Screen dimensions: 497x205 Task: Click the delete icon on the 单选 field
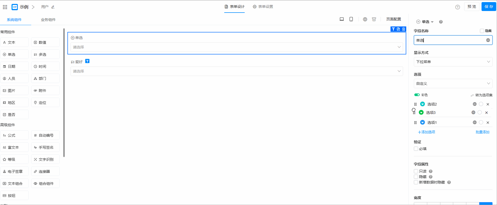coord(404,29)
